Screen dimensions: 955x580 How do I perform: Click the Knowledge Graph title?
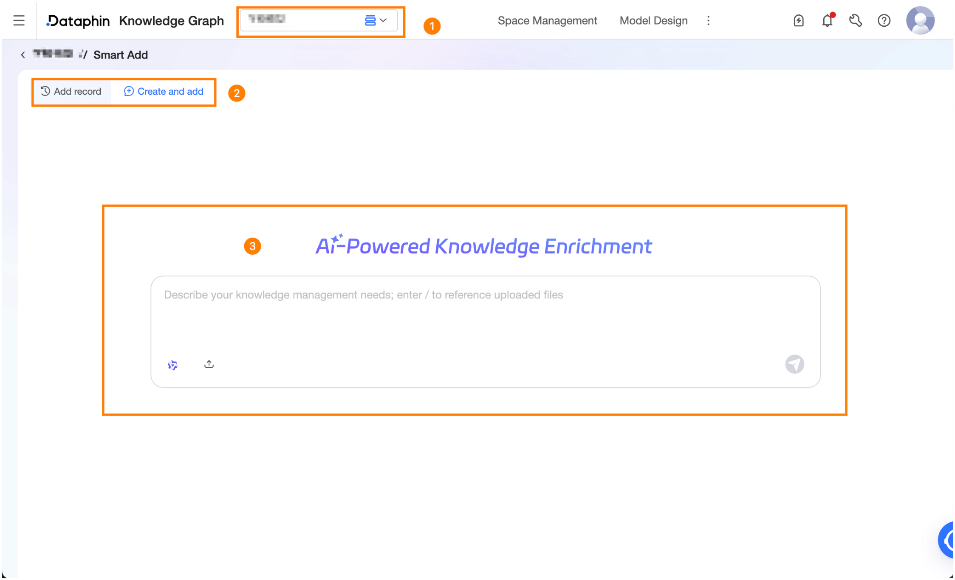click(x=171, y=21)
